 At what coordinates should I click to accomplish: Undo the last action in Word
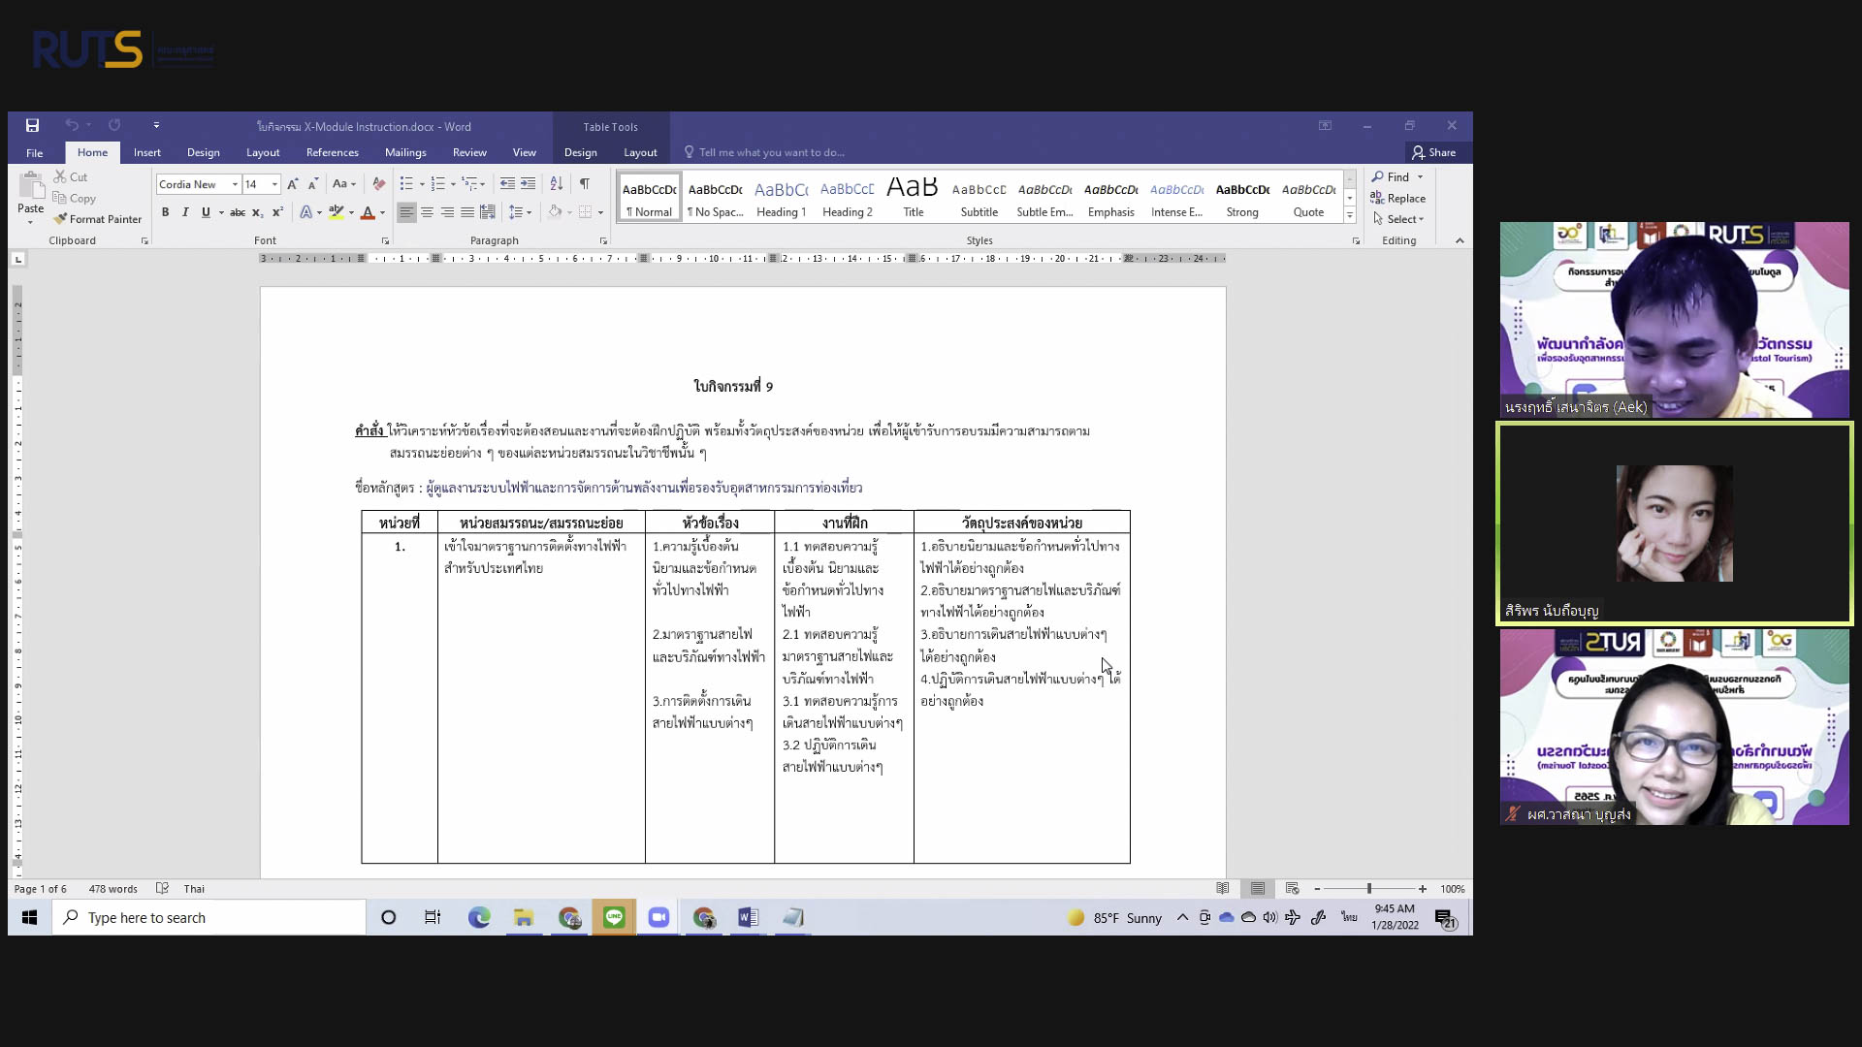pyautogui.click(x=72, y=125)
